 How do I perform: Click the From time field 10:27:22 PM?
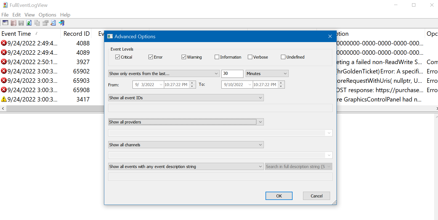(177, 84)
